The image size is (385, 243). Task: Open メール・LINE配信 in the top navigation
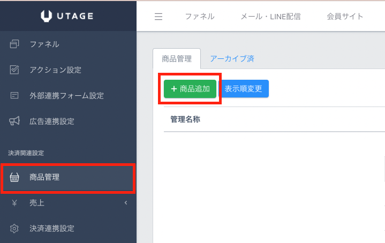[270, 17]
